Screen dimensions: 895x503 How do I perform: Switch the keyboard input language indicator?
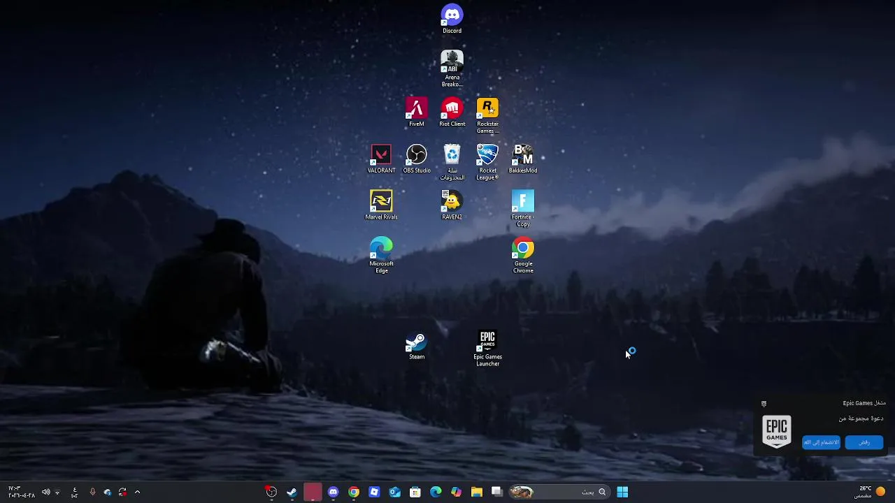click(x=74, y=492)
